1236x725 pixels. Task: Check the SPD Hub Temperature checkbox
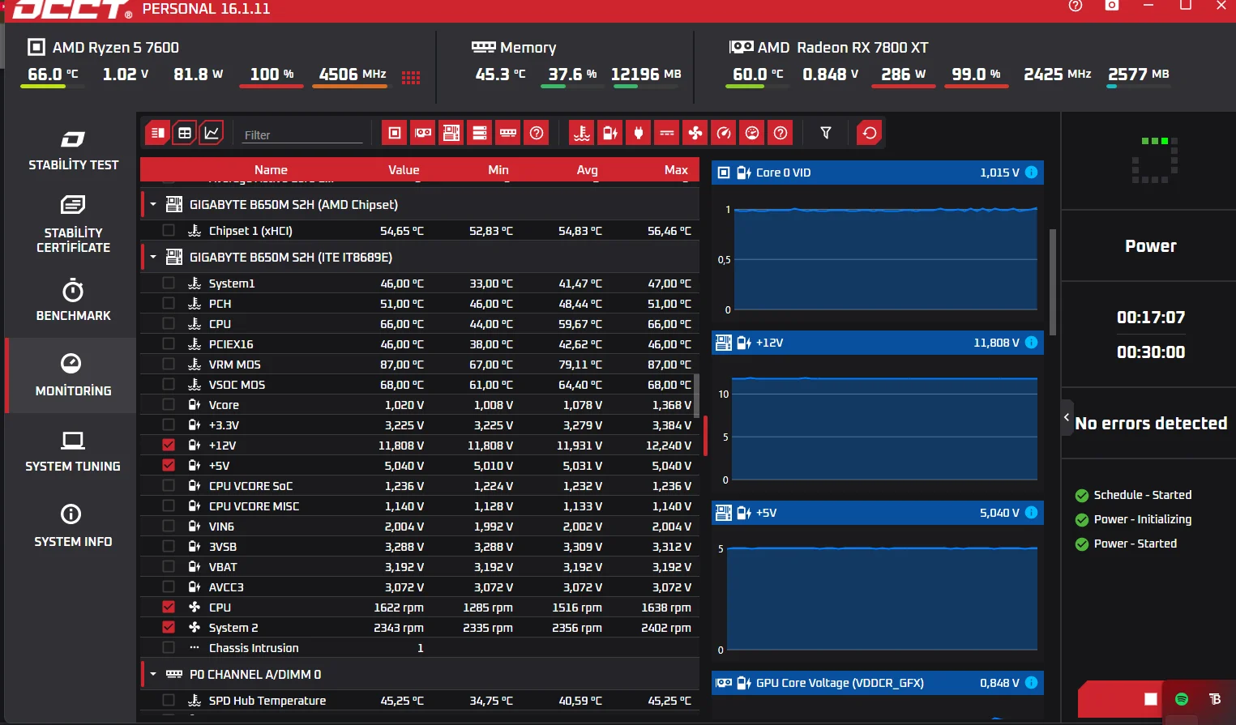(x=169, y=700)
